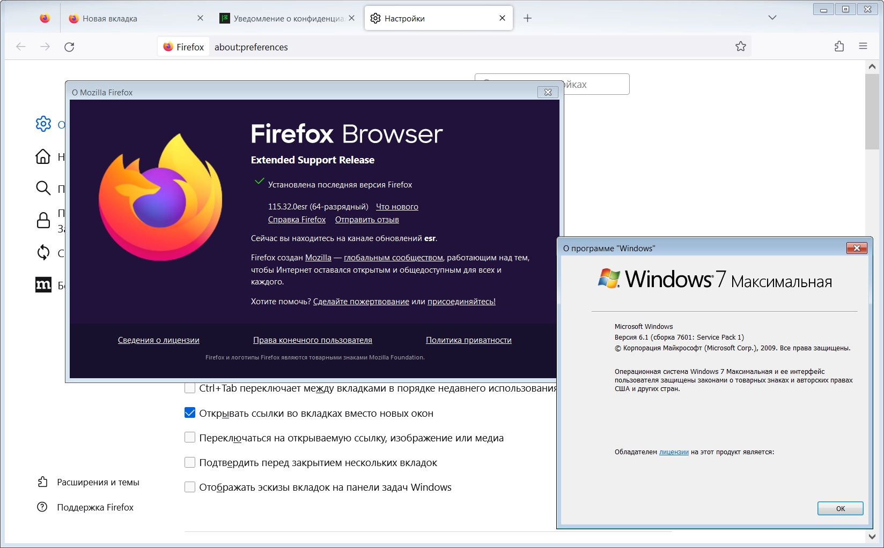Close the О программе Windows dialog
Image resolution: width=884 pixels, height=548 pixels.
[857, 248]
